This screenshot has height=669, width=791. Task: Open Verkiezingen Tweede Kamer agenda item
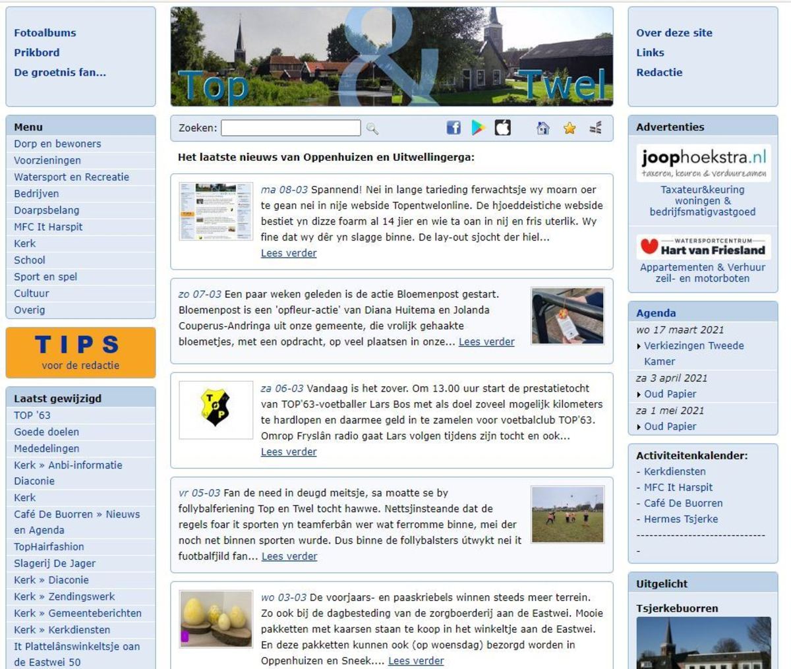[x=693, y=353]
